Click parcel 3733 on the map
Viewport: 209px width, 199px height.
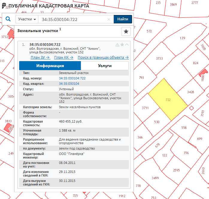point(160,58)
